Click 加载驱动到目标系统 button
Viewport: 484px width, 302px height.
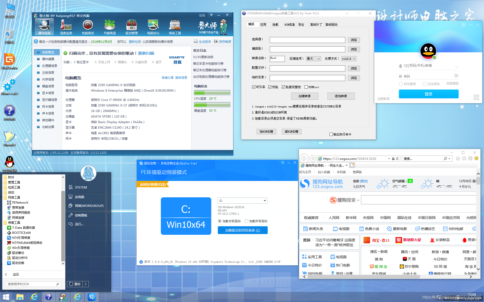click(243, 230)
